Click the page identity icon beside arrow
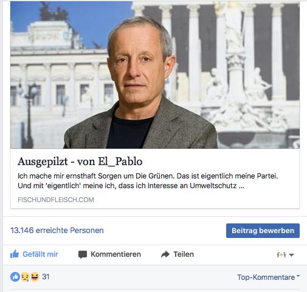The image size is (307, 292). tap(281, 255)
